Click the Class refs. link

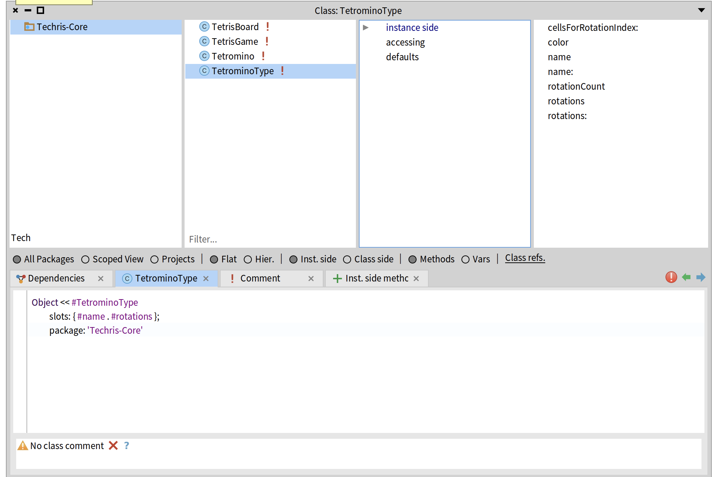click(525, 258)
